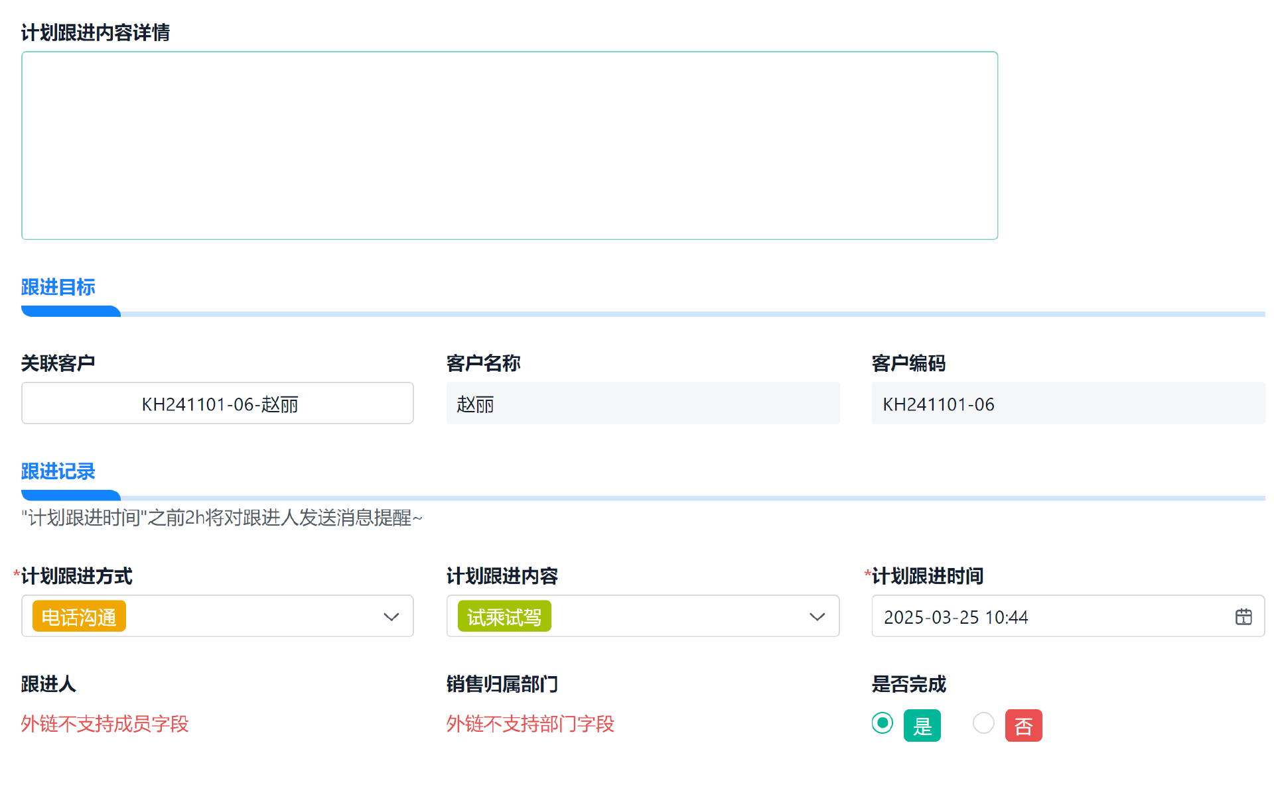Screen dimensions: 1274x812
Task: Click the 试乘试驾 green tag
Action: (x=504, y=617)
